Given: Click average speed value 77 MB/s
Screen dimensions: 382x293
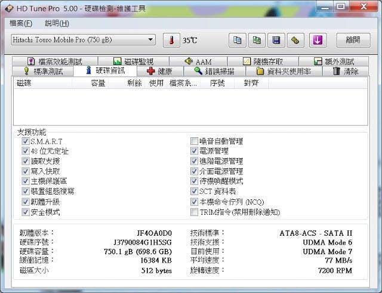Looking at the screenshot, I should tap(338, 260).
